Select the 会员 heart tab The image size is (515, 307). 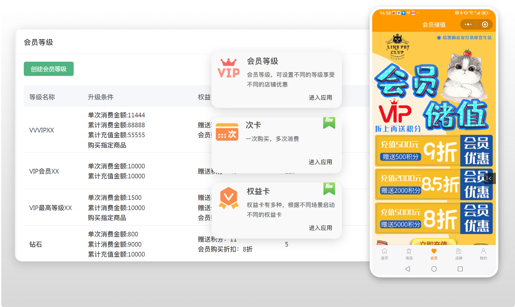tap(434, 254)
